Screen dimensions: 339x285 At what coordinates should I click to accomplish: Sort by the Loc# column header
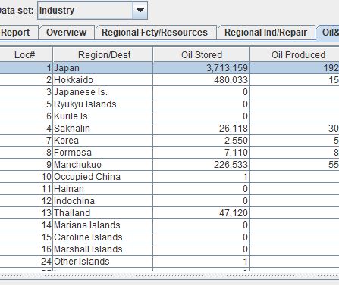[24, 54]
